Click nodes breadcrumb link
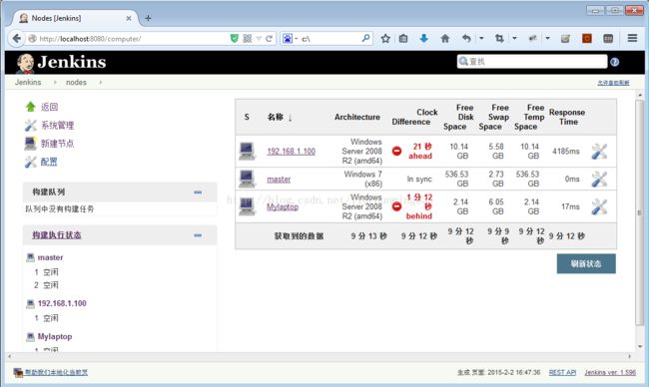 coord(76,82)
